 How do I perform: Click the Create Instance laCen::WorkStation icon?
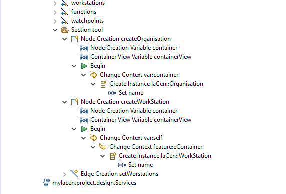[x=113, y=156]
